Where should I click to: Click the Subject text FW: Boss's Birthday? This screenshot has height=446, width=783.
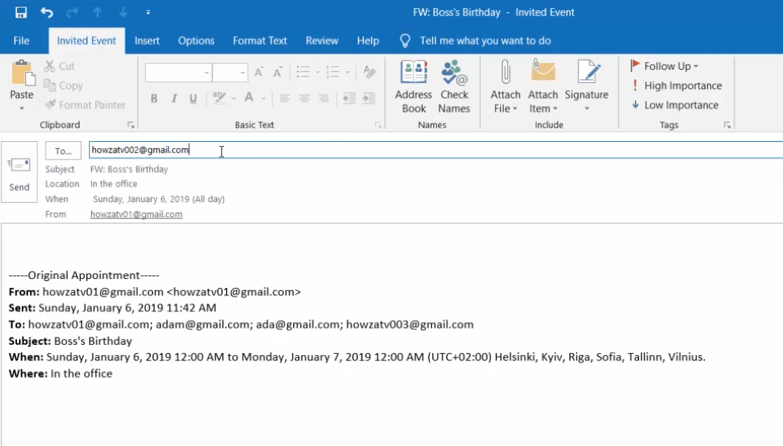click(x=129, y=169)
